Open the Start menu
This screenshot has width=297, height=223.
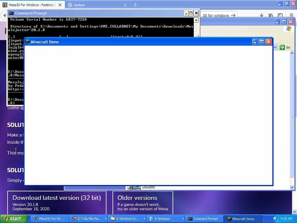coord(14,219)
